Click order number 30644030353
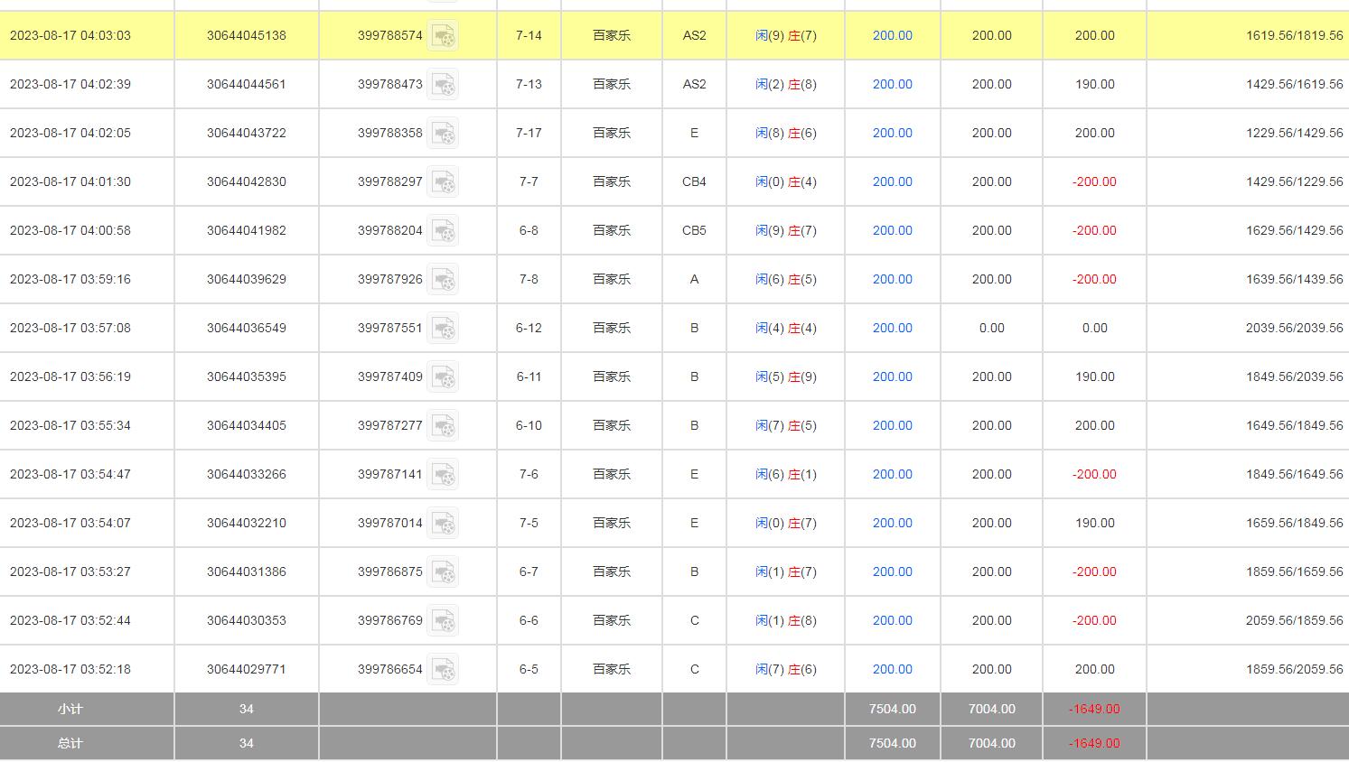This screenshot has height=762, width=1349. [247, 620]
